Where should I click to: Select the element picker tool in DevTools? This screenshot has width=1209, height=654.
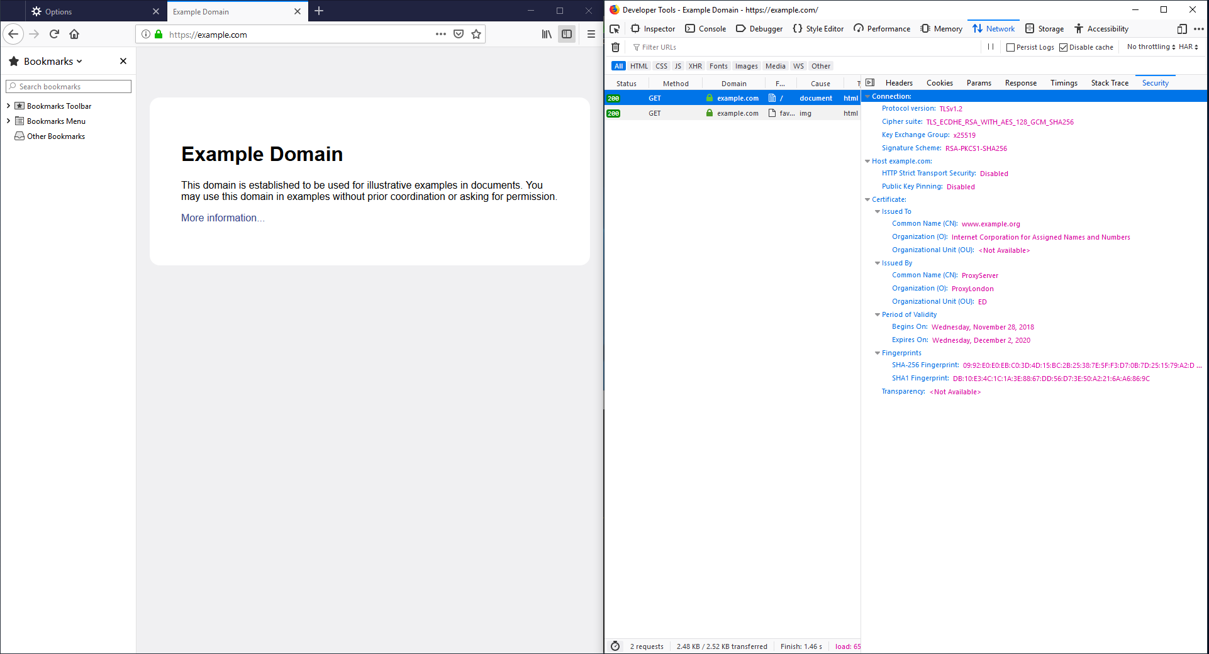615,29
